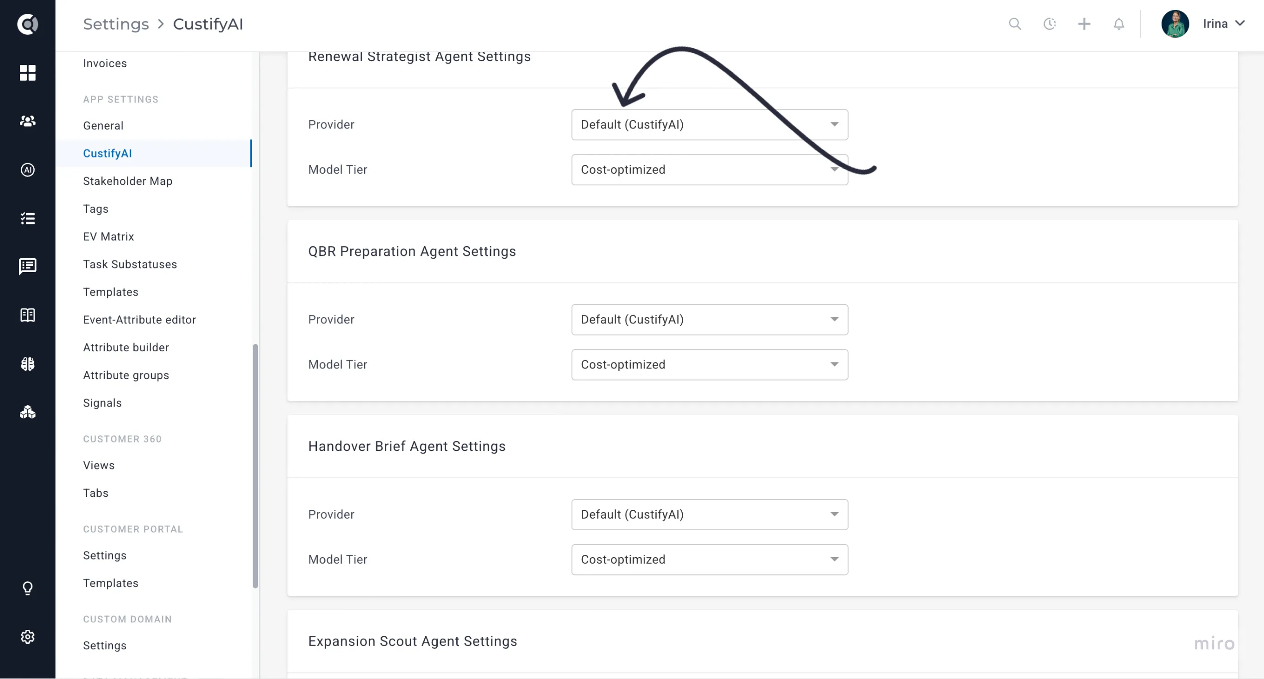Open Tabs under Customer 360

point(96,493)
